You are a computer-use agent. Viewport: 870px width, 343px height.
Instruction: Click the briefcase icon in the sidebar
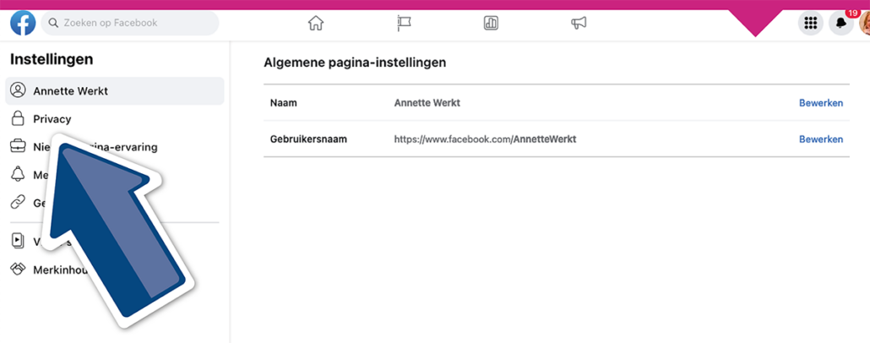(18, 147)
